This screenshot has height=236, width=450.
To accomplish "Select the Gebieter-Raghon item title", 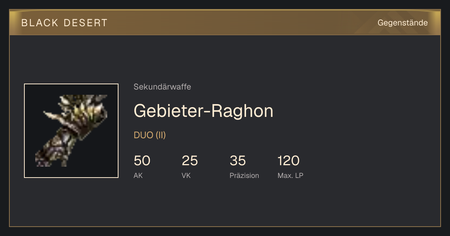I will [204, 111].
